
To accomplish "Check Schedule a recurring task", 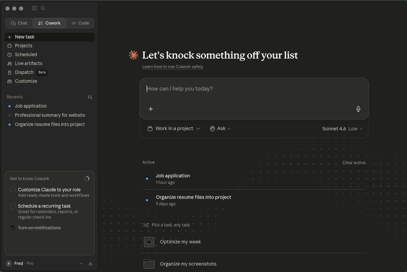I will point(13,206).
